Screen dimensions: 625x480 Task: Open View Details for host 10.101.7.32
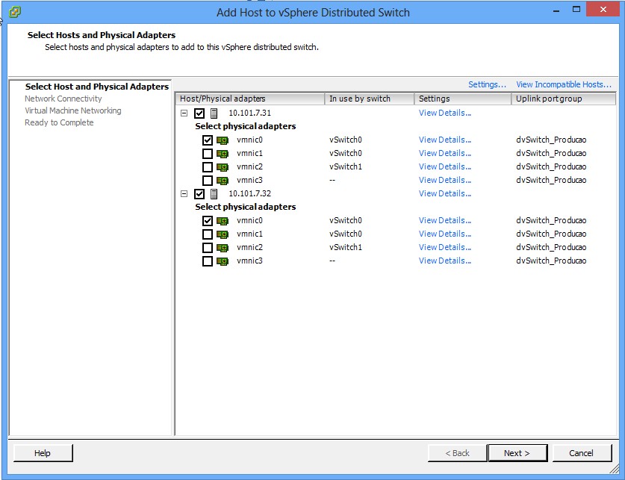point(444,194)
